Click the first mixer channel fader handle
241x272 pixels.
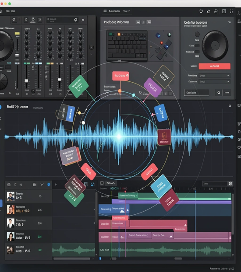point(26,81)
